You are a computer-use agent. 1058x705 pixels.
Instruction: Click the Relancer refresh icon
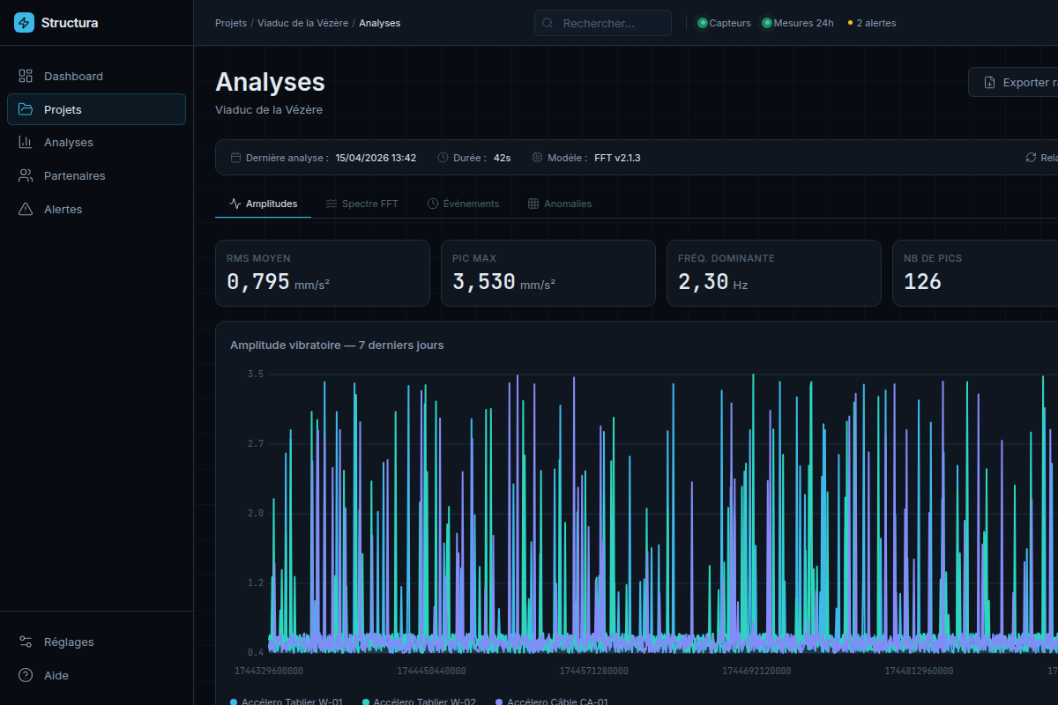1031,158
